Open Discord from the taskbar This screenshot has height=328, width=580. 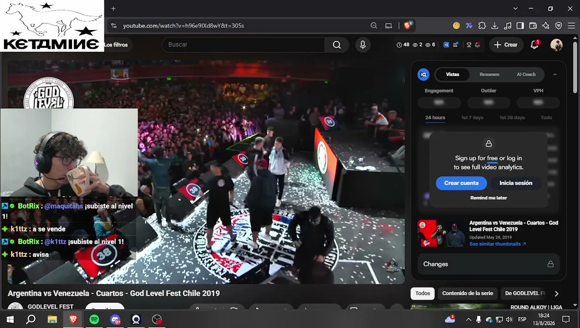(115, 319)
